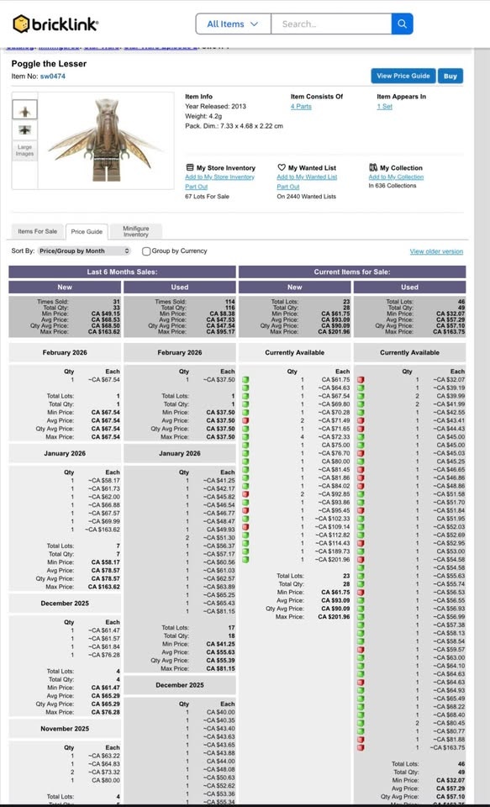This screenshot has height=807, width=490.
Task: Open the Sort By Price/Group by Month dropdown
Action: point(84,251)
